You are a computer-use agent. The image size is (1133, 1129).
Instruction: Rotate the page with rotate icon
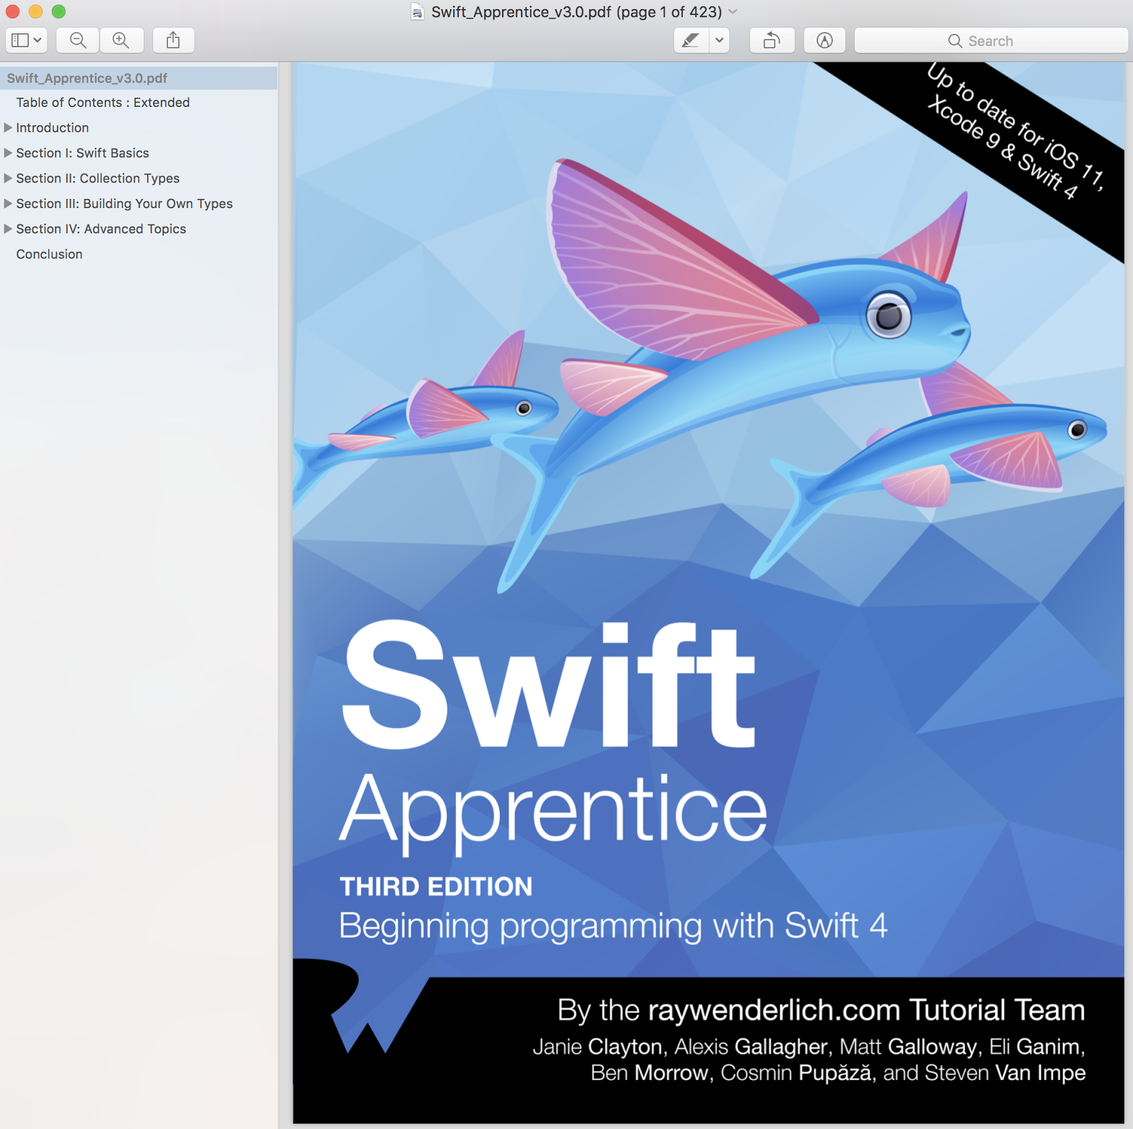point(772,40)
